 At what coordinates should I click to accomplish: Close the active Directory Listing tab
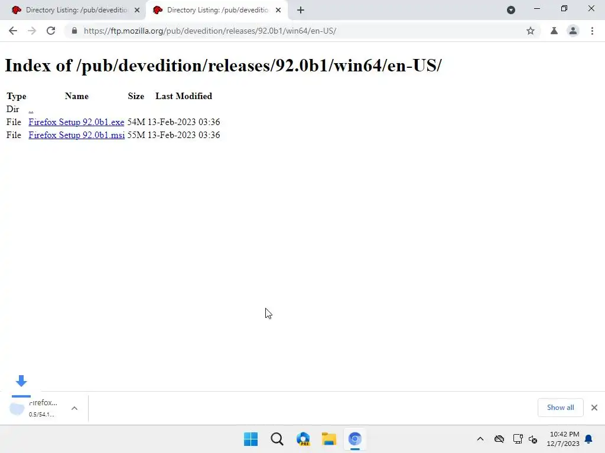coord(278,10)
